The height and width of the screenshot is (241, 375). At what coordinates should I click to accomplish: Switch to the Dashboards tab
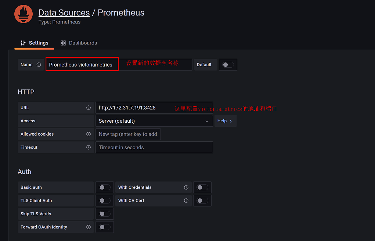(79, 43)
